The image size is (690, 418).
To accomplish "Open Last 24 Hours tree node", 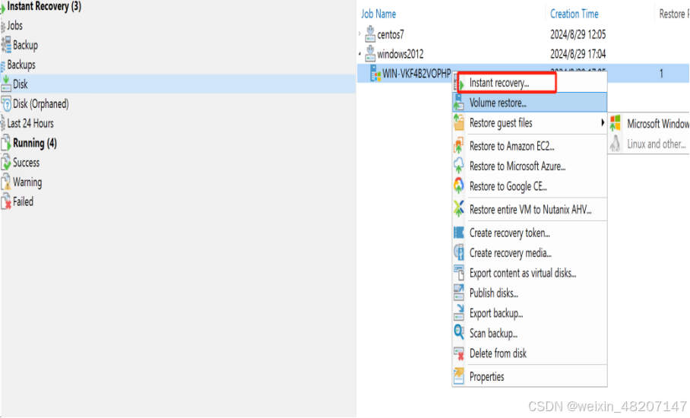I will click(30, 123).
